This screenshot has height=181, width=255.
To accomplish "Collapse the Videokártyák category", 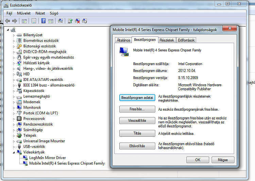I will point(14,152).
